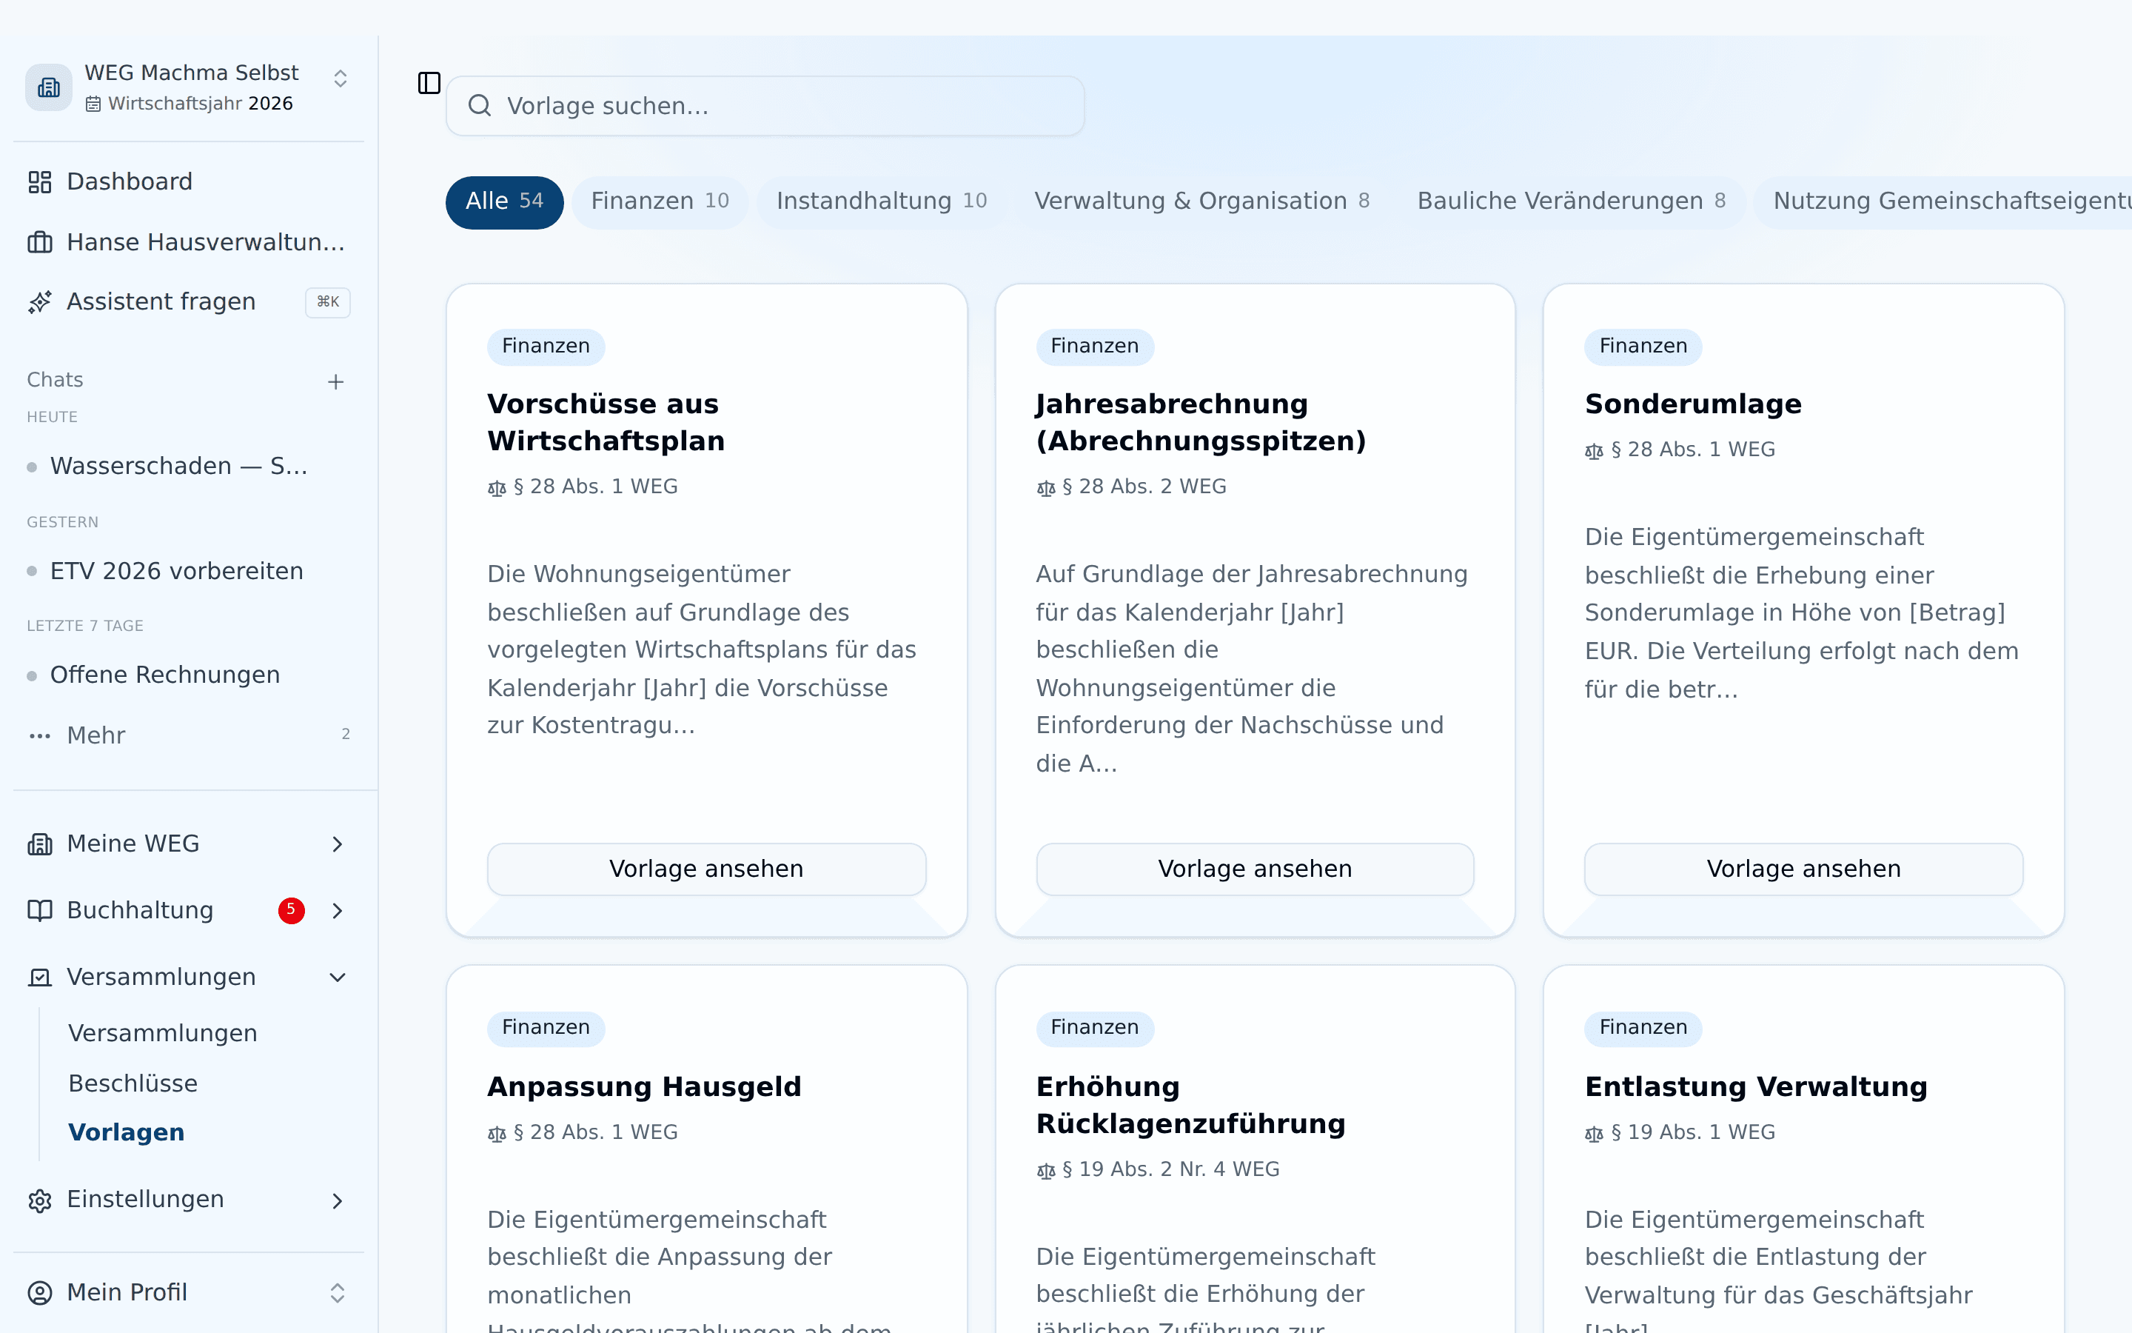
Task: Click the Vorlage suchen search field
Action: point(765,106)
